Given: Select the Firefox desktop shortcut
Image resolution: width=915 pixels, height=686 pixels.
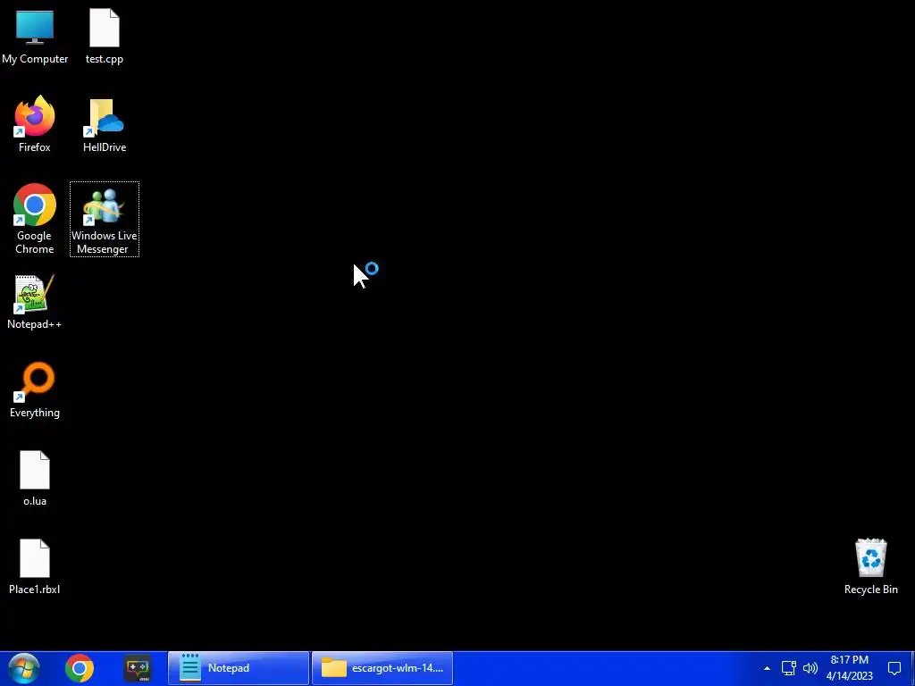Looking at the screenshot, I should pyautogui.click(x=35, y=124).
